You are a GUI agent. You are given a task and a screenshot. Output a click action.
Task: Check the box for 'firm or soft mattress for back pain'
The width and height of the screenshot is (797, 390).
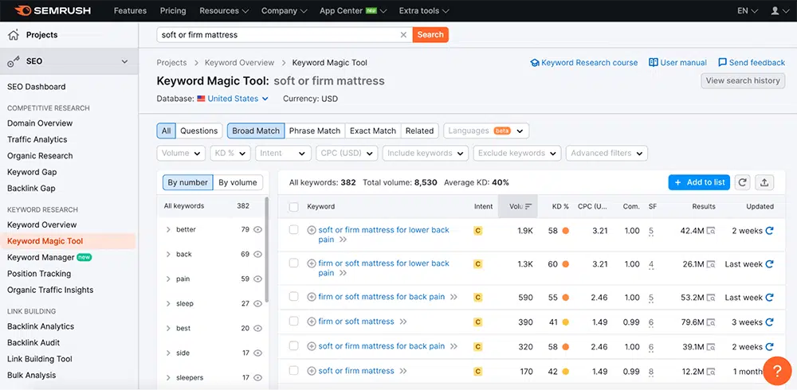(293, 297)
